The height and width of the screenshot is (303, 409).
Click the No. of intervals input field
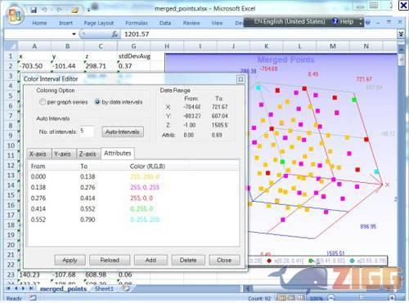(87, 131)
